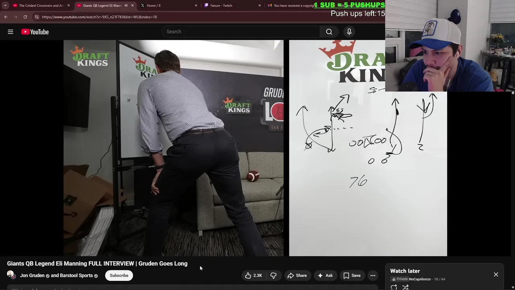
Task: Click the address bar URL
Action: coord(99,17)
